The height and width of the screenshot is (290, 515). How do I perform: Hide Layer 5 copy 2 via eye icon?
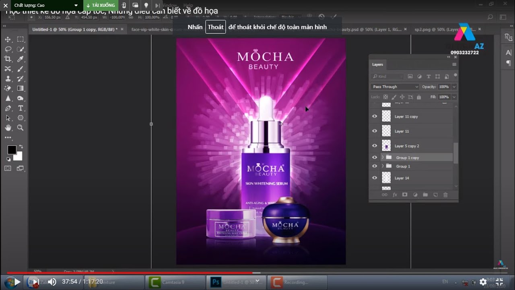[375, 146]
